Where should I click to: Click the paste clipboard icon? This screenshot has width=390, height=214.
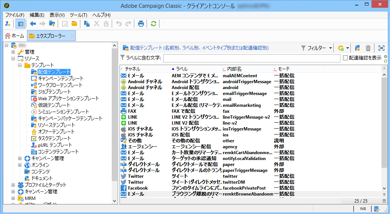pos(106,24)
